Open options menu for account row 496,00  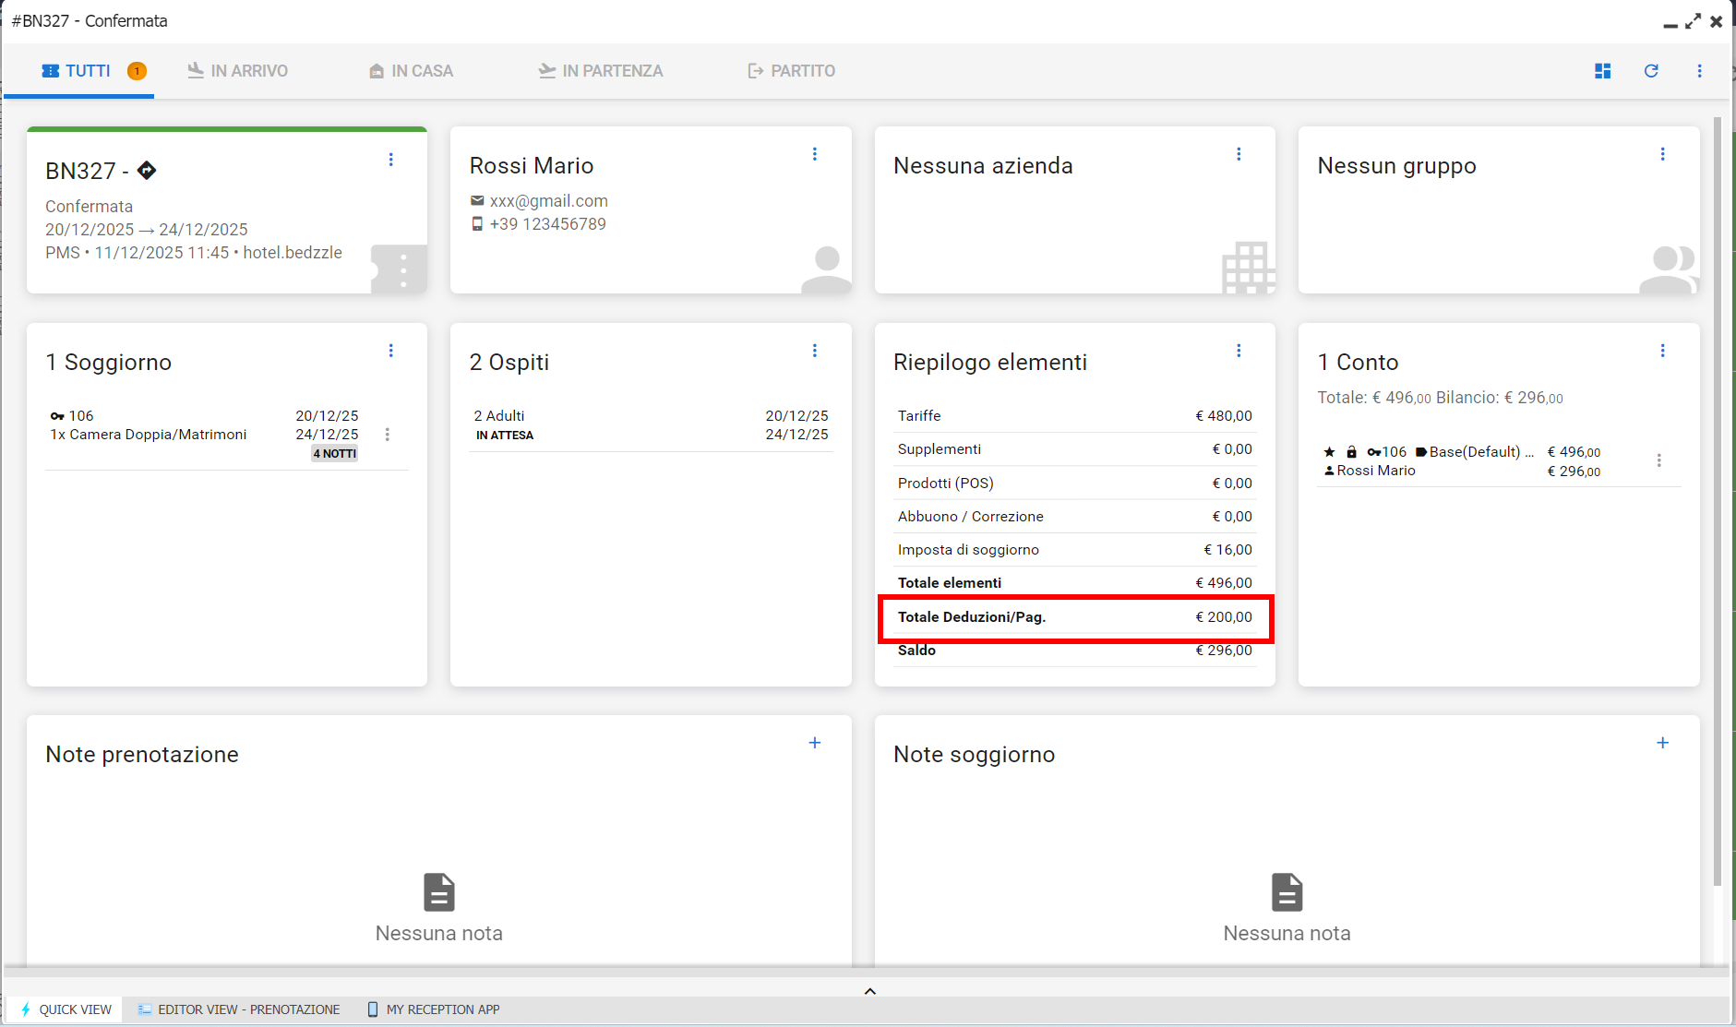pos(1658,460)
